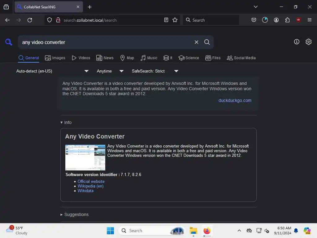Switch to the Science search category
The image size is (317, 238).
pyautogui.click(x=189, y=58)
